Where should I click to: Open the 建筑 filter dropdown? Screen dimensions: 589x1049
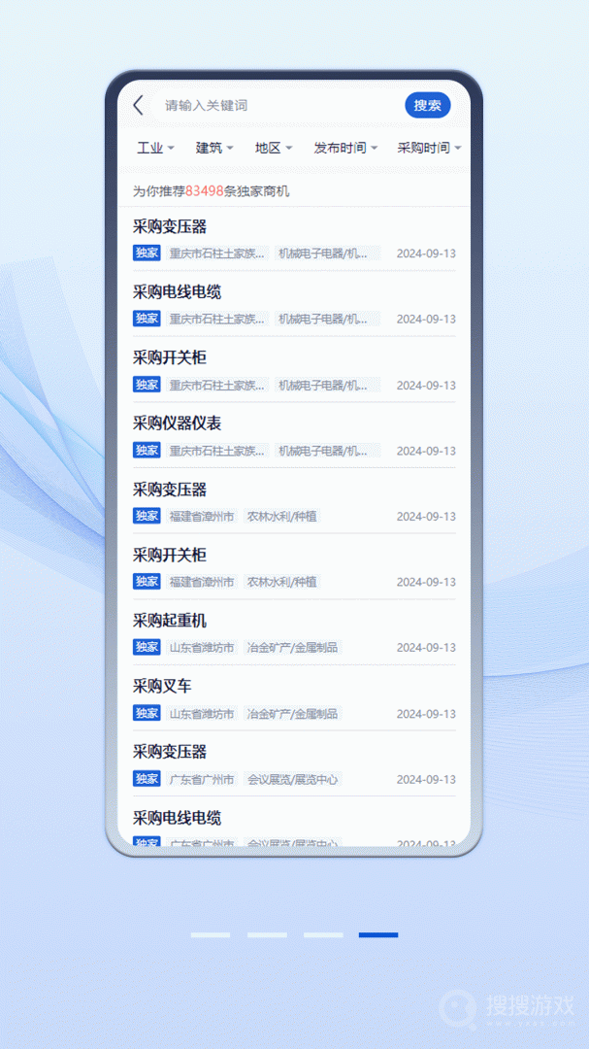pyautogui.click(x=213, y=148)
